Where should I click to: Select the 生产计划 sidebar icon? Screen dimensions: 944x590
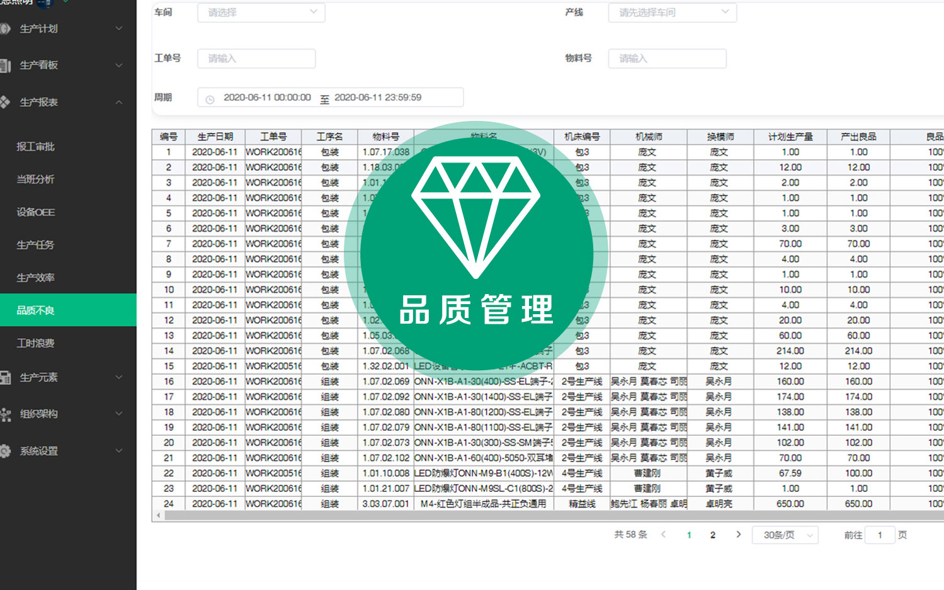coord(6,28)
